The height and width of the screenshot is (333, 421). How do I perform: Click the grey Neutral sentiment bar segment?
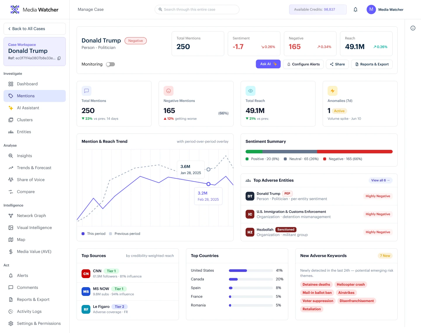click(x=290, y=152)
